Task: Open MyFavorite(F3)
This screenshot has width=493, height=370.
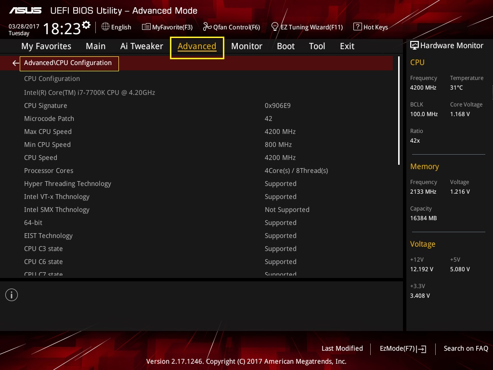Action: pyautogui.click(x=167, y=27)
